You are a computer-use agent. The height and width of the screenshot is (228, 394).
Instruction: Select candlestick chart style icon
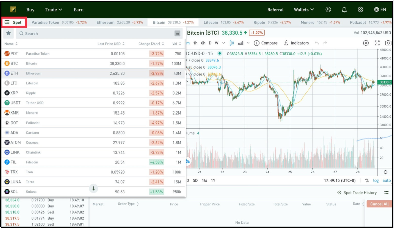(x=232, y=43)
